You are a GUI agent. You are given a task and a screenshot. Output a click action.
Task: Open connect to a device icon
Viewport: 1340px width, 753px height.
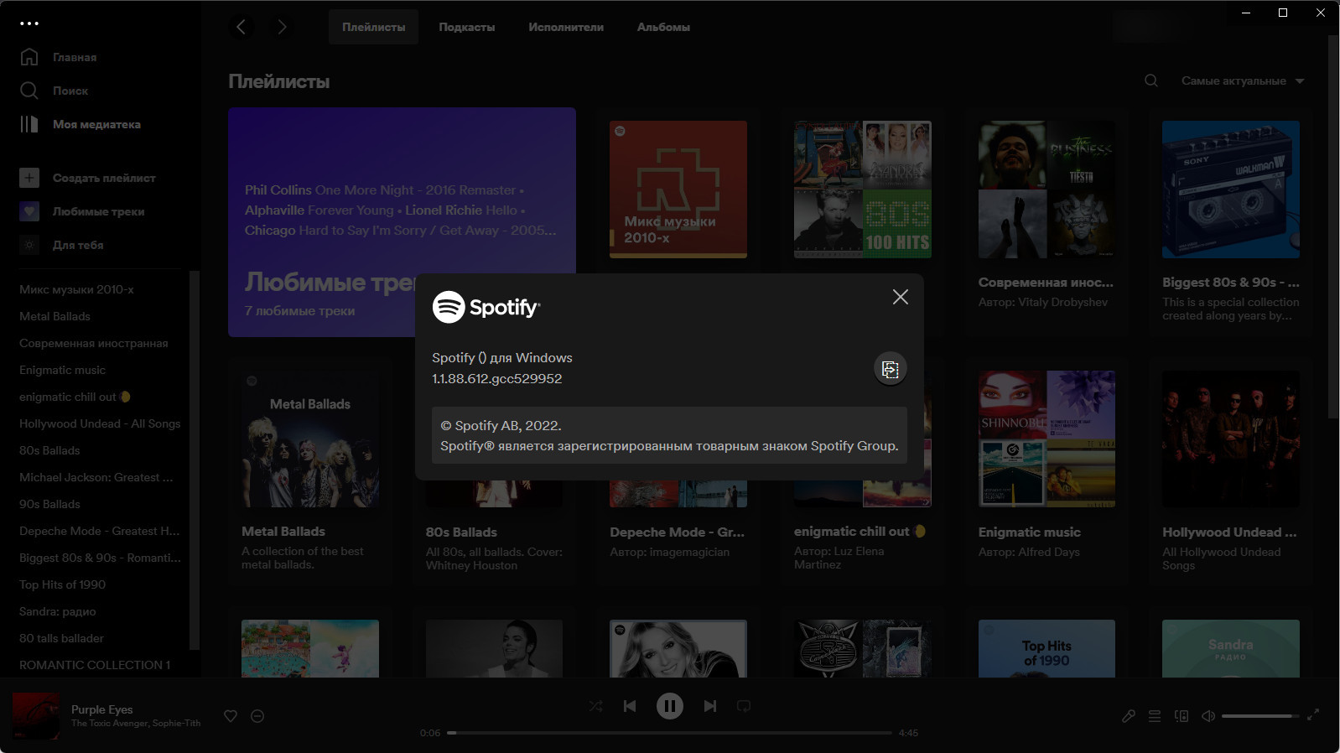[1182, 716]
